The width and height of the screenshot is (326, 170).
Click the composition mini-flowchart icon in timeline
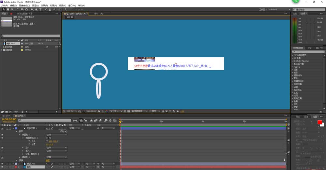click(x=75, y=121)
